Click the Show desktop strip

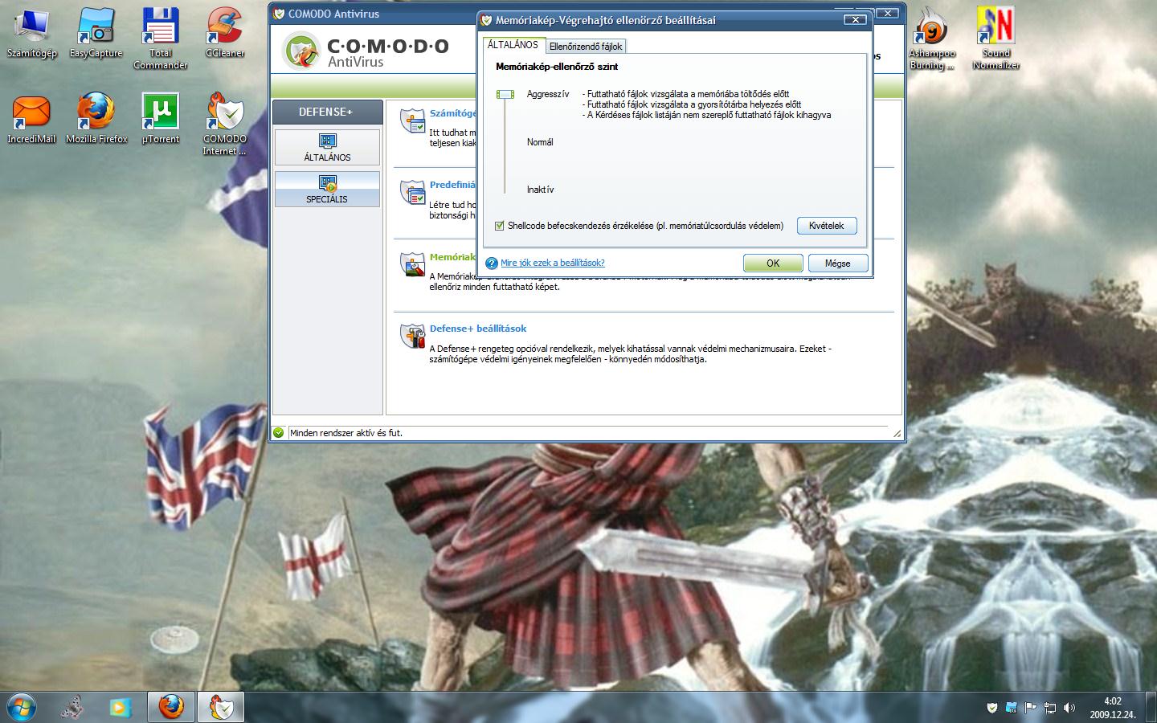(1151, 707)
